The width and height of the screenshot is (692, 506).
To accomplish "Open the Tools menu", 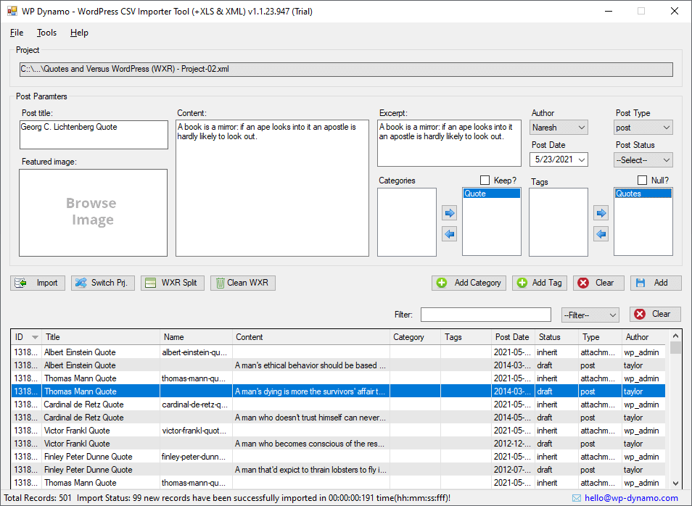I will [x=46, y=33].
